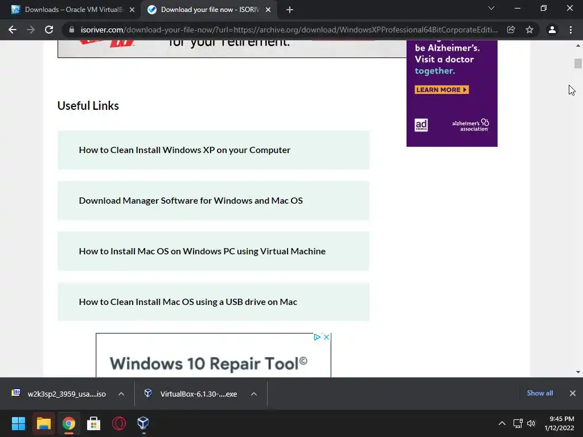This screenshot has height=437, width=583.
Task: Open Chrome's three-dot menu
Action: point(570,30)
